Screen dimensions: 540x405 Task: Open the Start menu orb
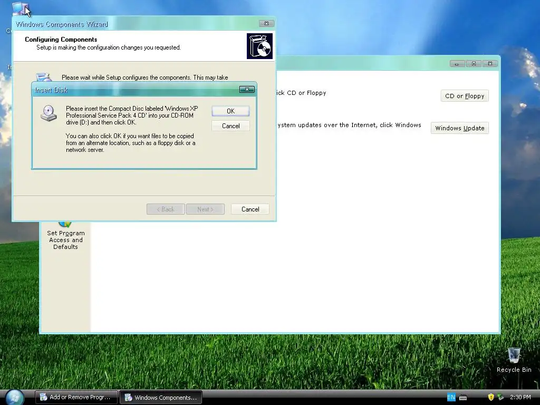(14, 398)
